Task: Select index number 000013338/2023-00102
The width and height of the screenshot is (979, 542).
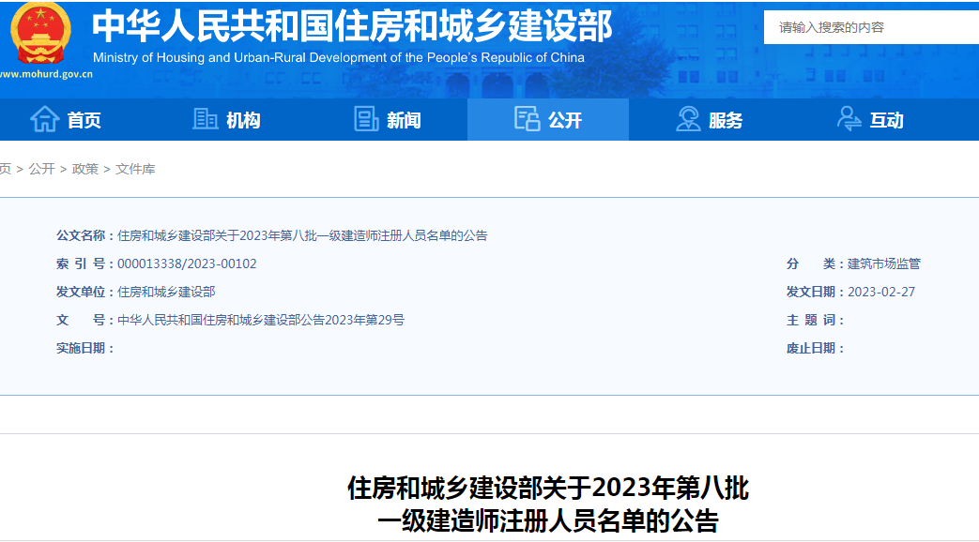Action: [188, 263]
